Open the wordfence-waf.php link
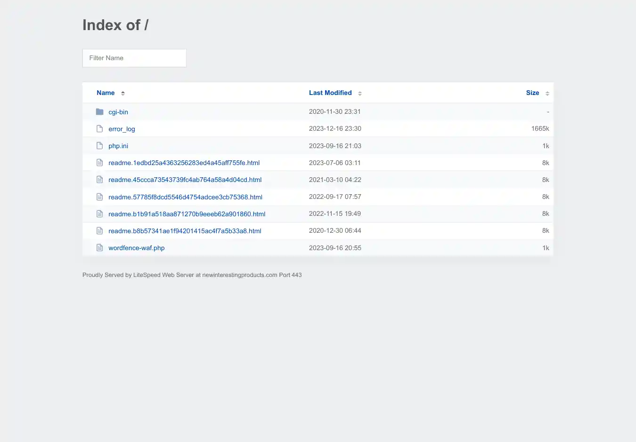This screenshot has width=636, height=442. 137,248
